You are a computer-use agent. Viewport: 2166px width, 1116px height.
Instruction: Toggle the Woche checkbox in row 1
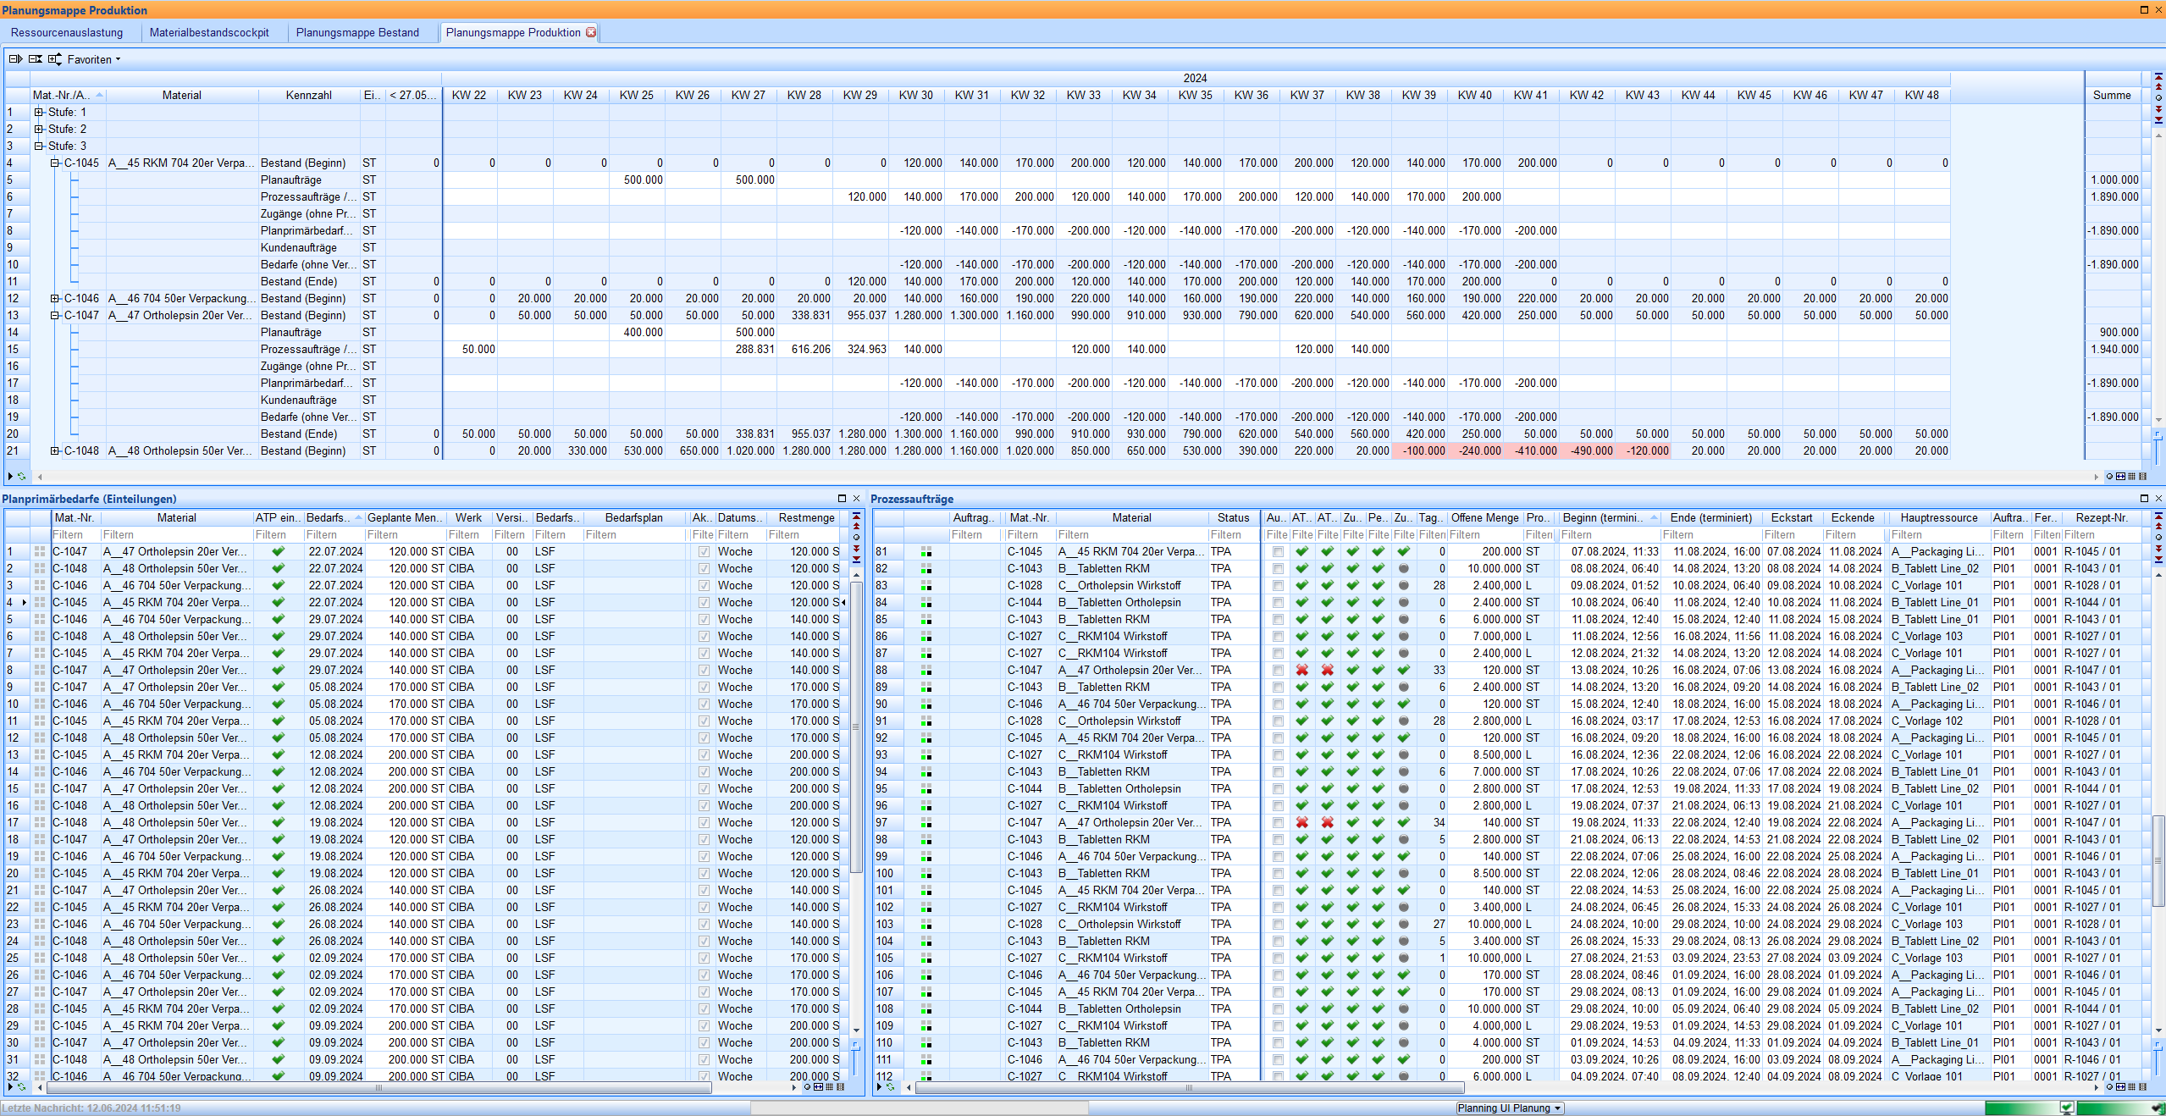[x=704, y=551]
